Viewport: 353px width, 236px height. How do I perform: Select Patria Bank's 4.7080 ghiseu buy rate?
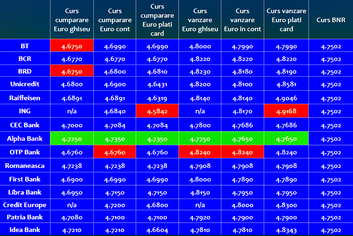(72, 218)
